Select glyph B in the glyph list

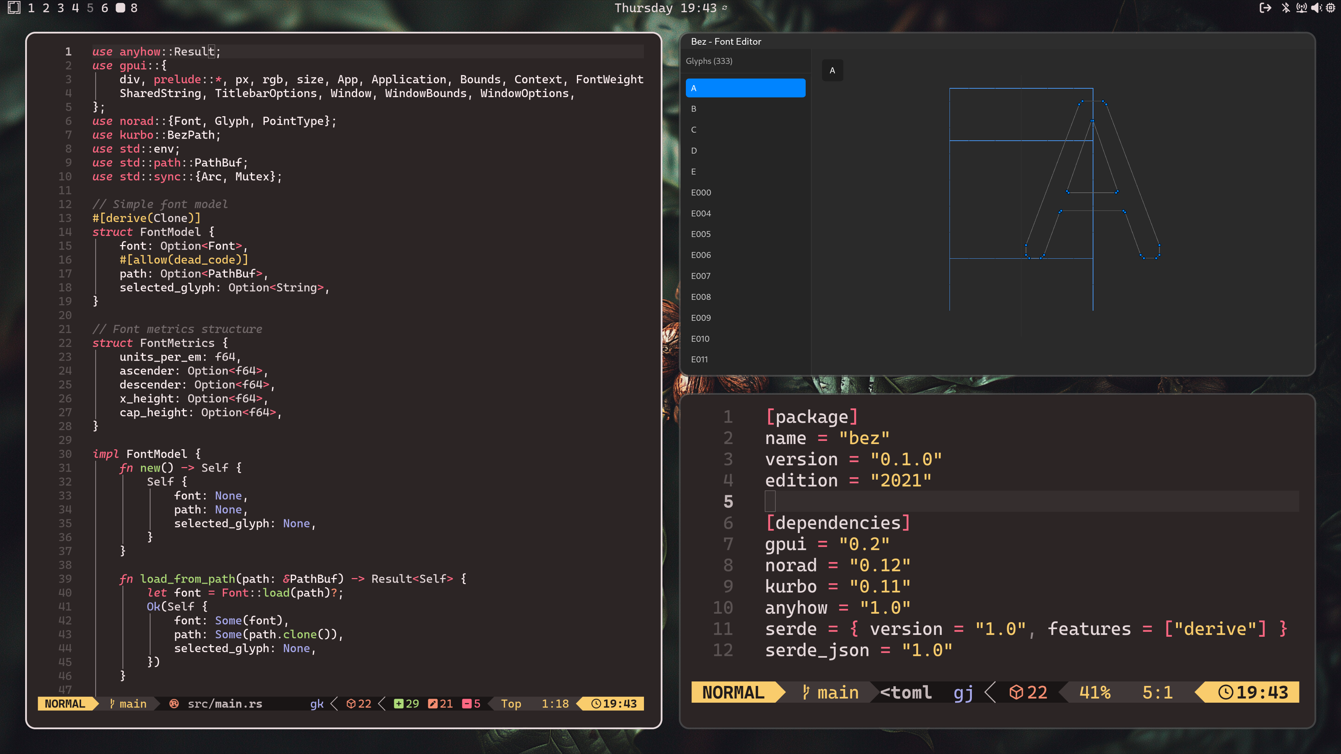pyautogui.click(x=694, y=109)
